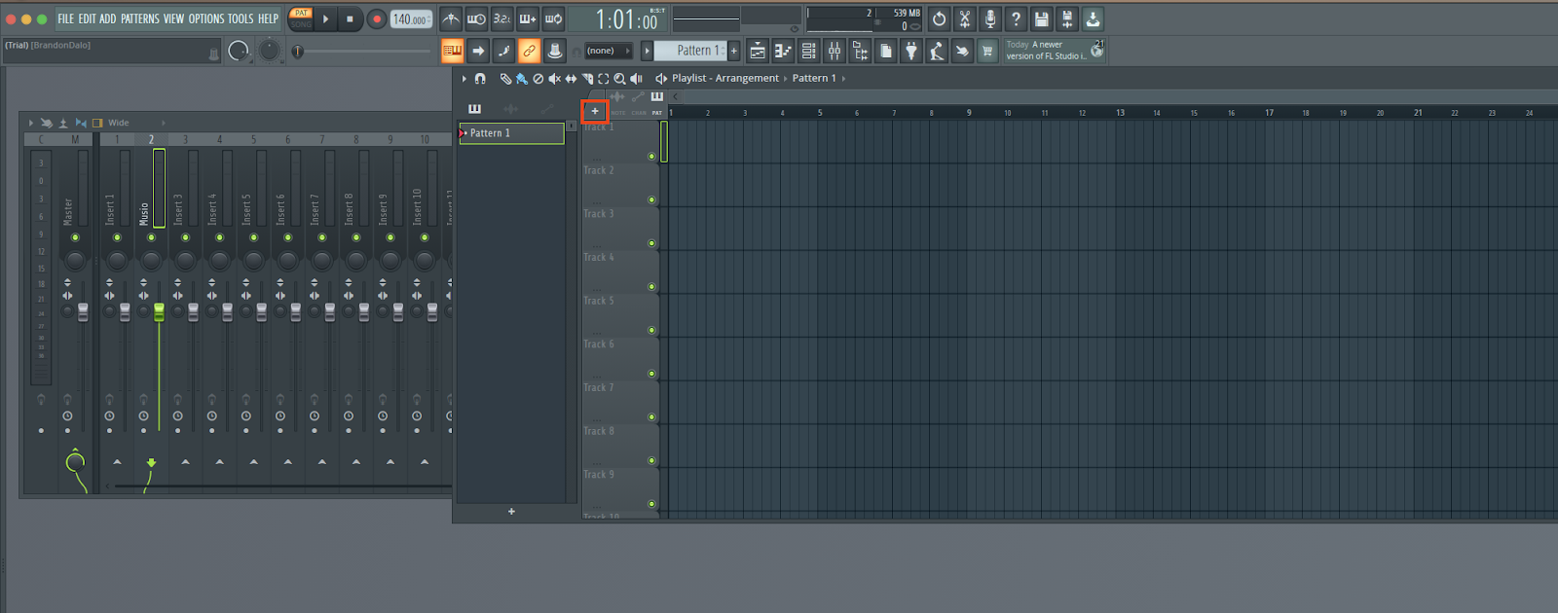Open the mixer options menu arrow

[31, 124]
